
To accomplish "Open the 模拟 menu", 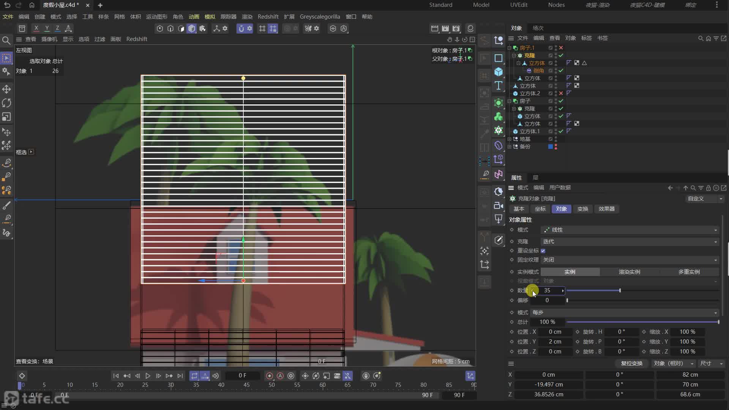I will [210, 17].
